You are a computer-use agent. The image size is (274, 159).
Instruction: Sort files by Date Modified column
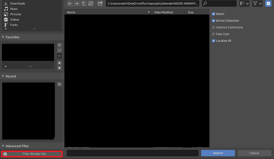pos(163,12)
